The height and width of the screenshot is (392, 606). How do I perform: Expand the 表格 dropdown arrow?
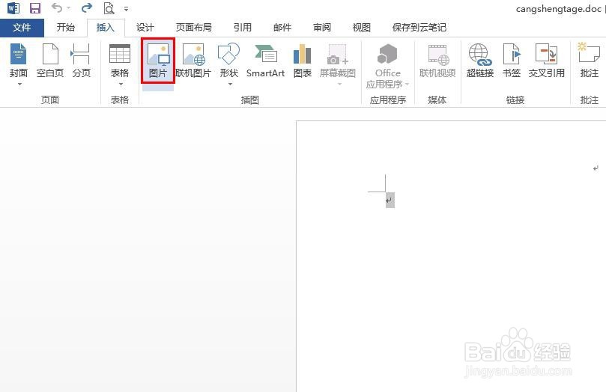pyautogui.click(x=121, y=84)
